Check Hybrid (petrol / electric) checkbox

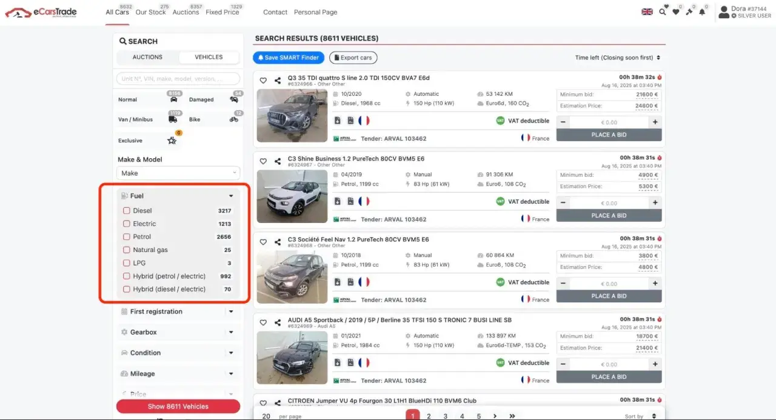click(x=127, y=276)
